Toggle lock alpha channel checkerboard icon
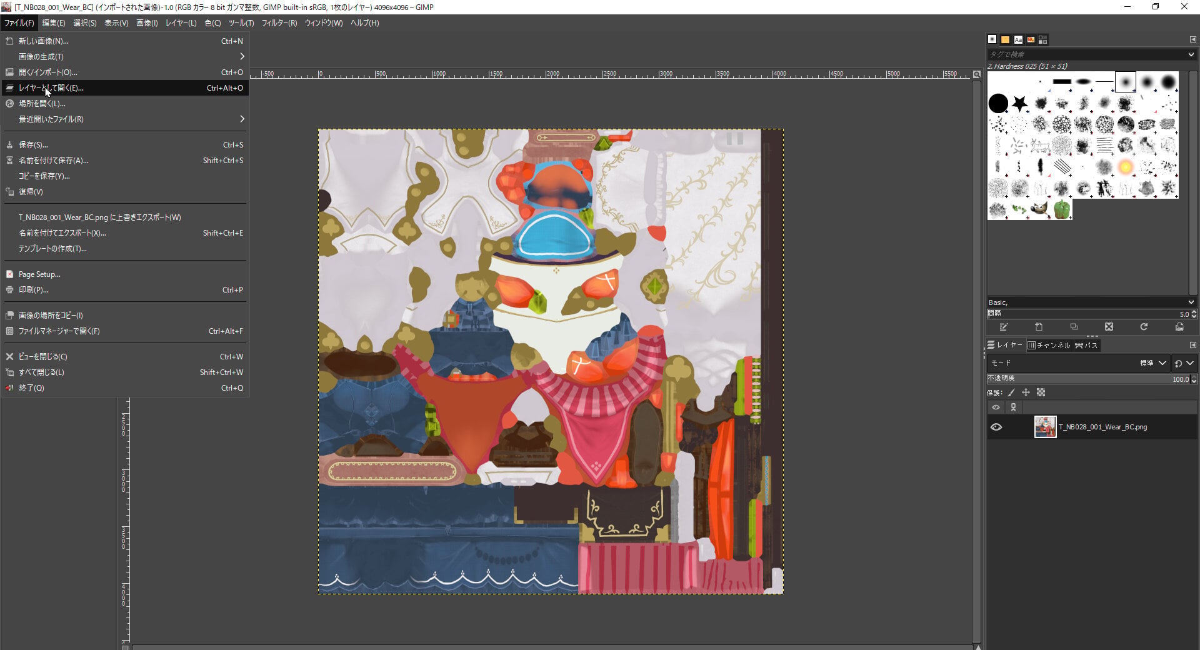 pyautogui.click(x=1041, y=392)
